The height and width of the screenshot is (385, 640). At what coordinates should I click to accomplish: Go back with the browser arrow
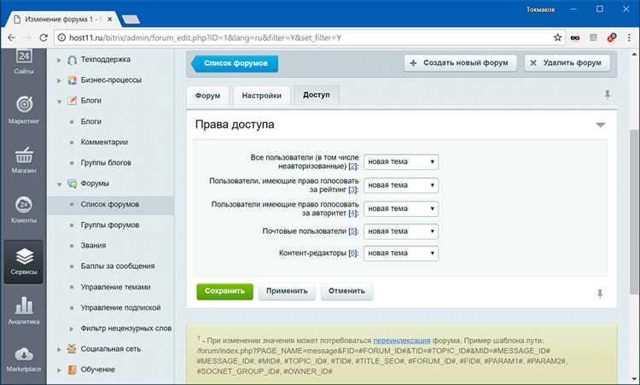(x=11, y=38)
